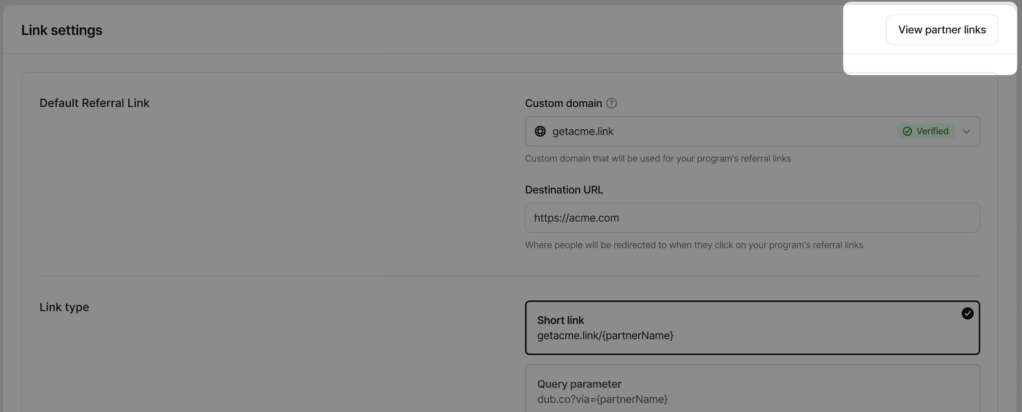Select the Short link type option

(752, 327)
